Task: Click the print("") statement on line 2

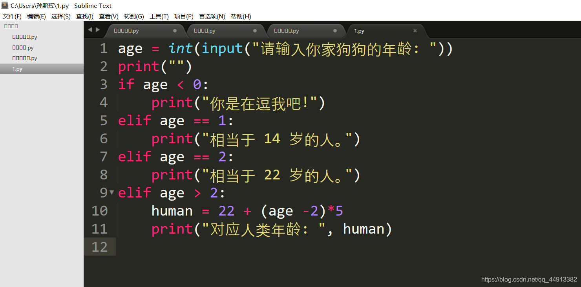Action: (x=155, y=67)
